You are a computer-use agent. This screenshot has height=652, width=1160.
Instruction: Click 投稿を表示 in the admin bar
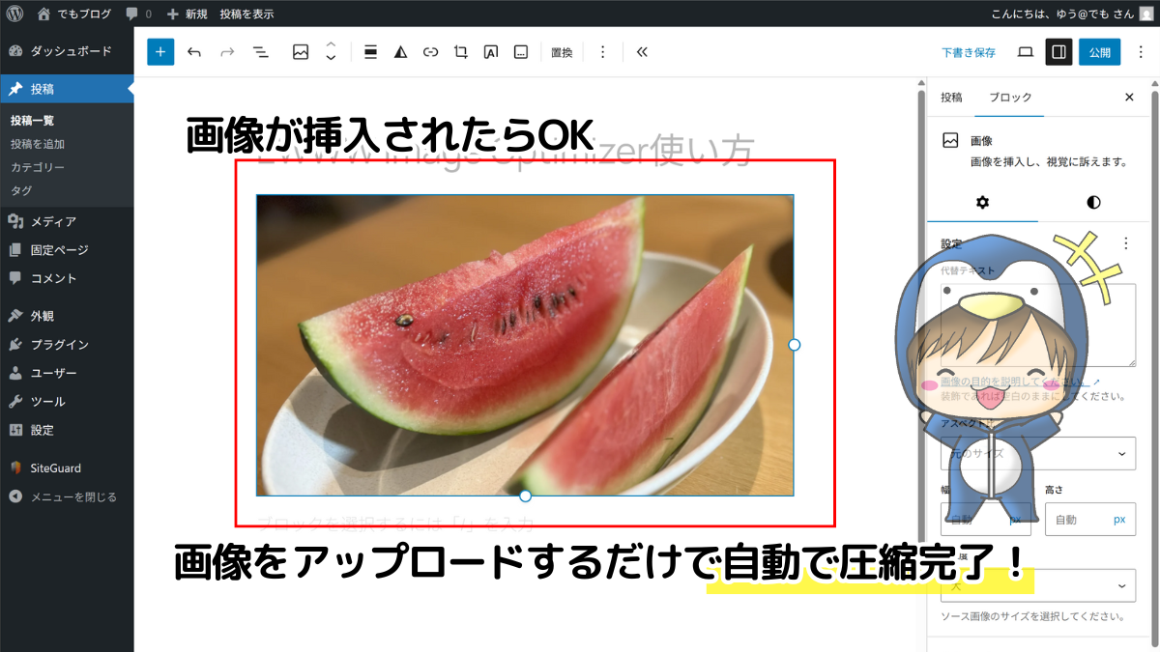pos(246,14)
